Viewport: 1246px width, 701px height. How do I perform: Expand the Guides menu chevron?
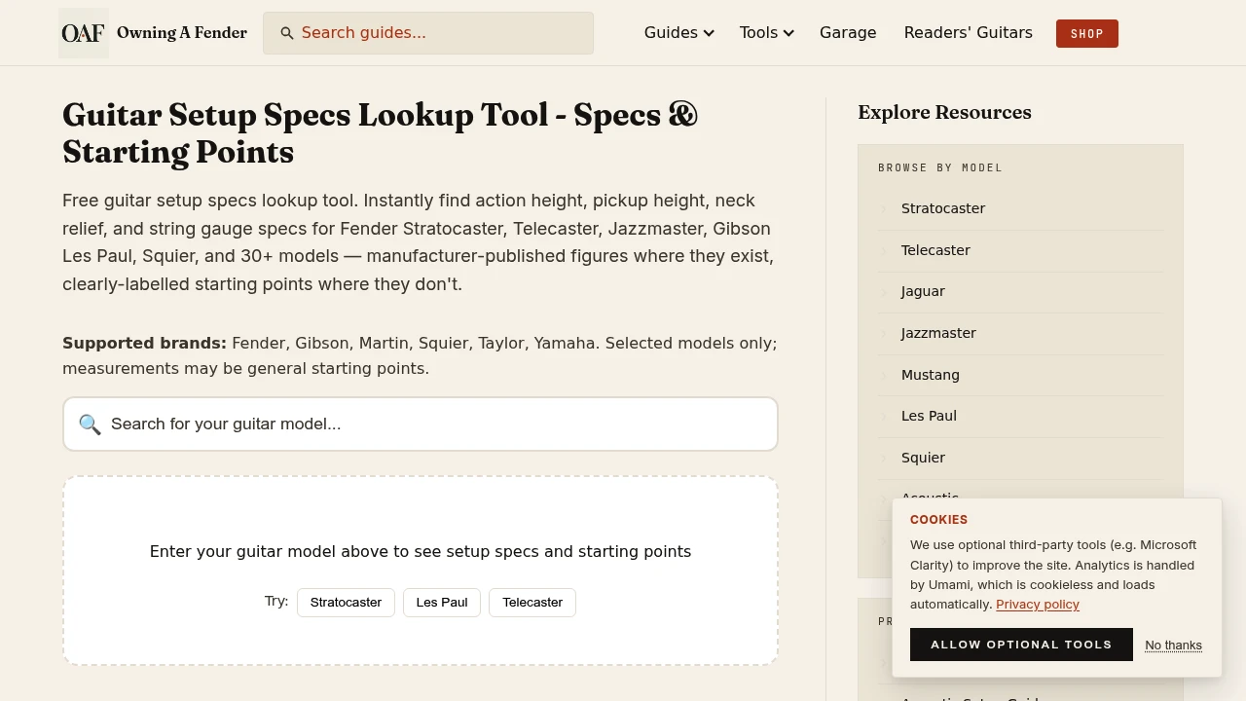coord(709,33)
